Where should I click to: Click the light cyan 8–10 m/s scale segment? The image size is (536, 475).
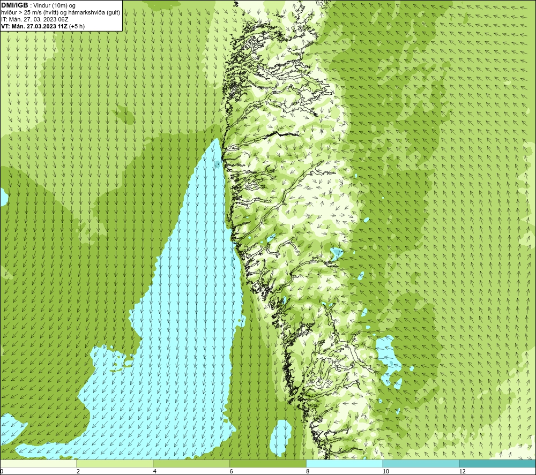point(345,464)
